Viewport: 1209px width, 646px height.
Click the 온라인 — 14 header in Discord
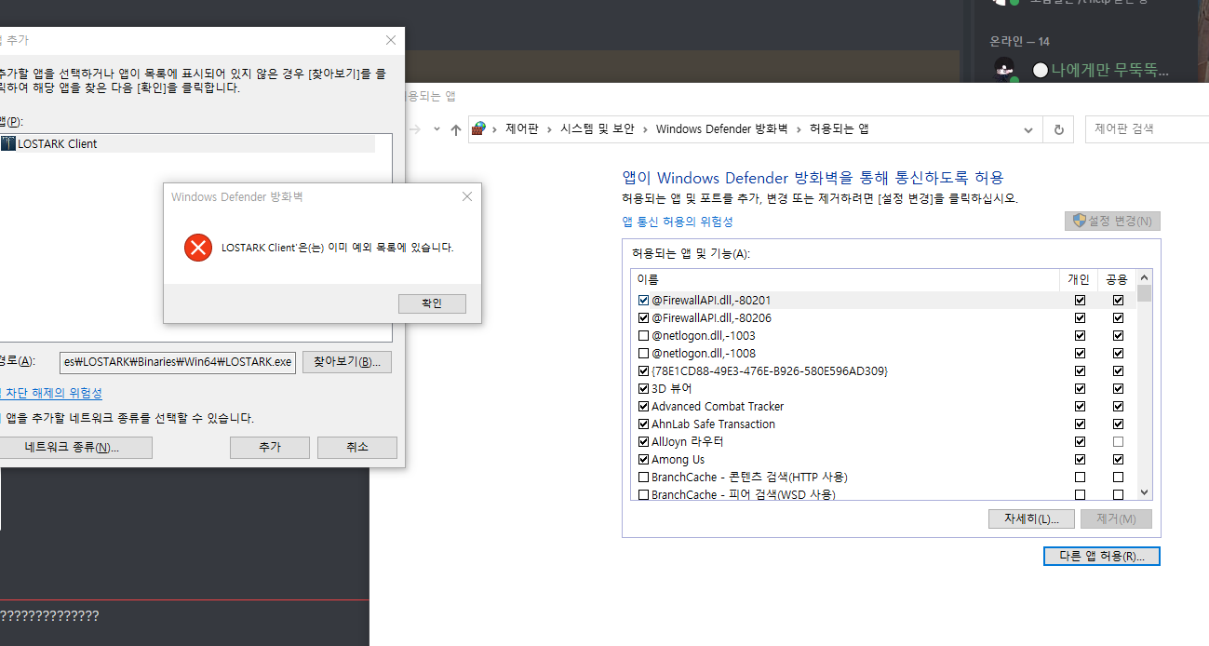pyautogui.click(x=1019, y=42)
